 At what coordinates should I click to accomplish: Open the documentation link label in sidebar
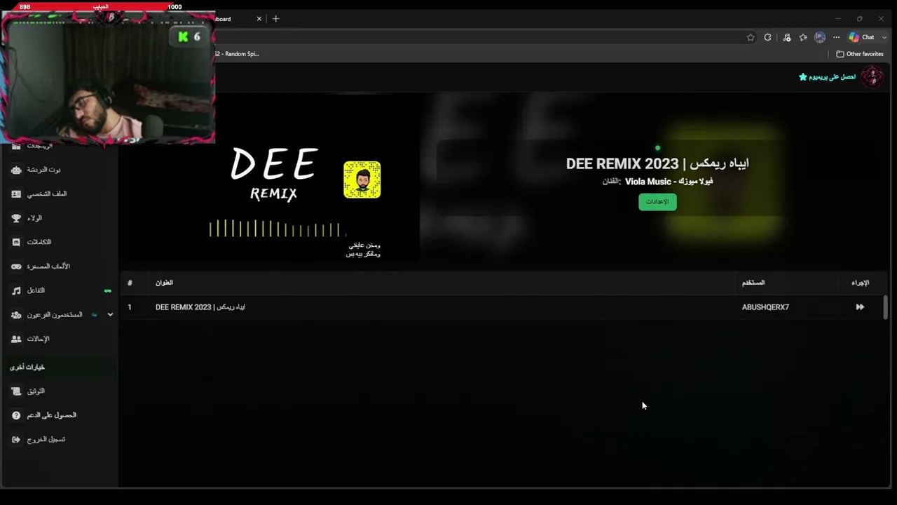pyautogui.click(x=36, y=391)
